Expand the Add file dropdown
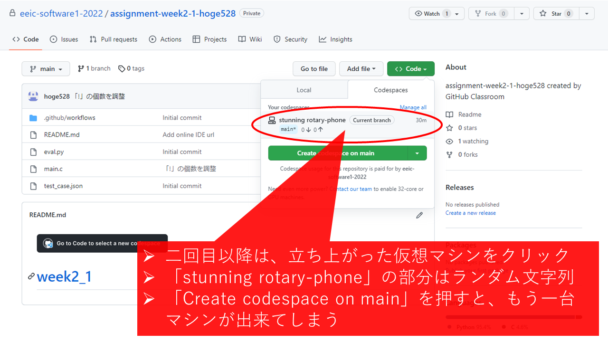Screen dimensions: 608x342 pyautogui.click(x=361, y=69)
